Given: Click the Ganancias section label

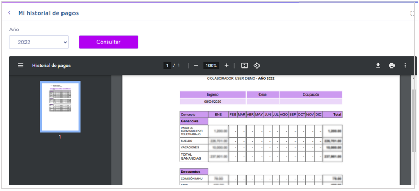Looking at the screenshot, I should 194,121.
